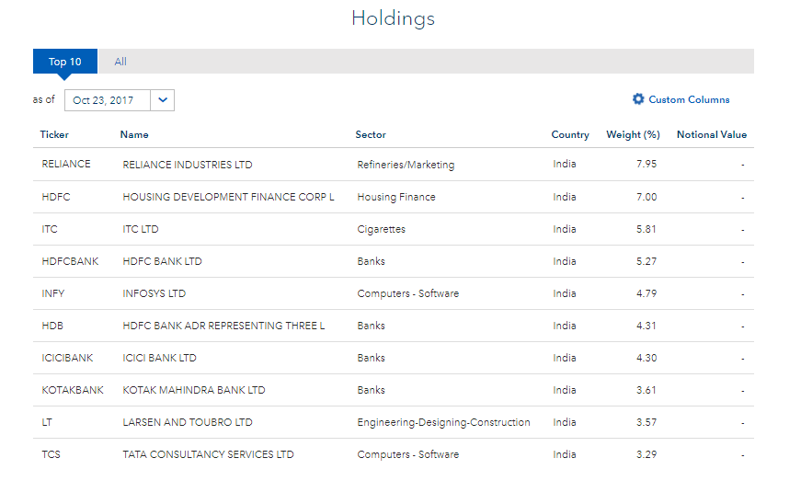Click the Custom Columns link

coord(689,99)
